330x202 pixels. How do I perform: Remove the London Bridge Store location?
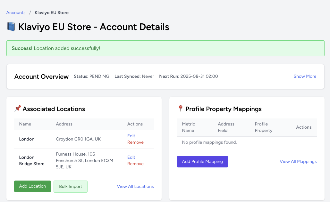tap(135, 164)
